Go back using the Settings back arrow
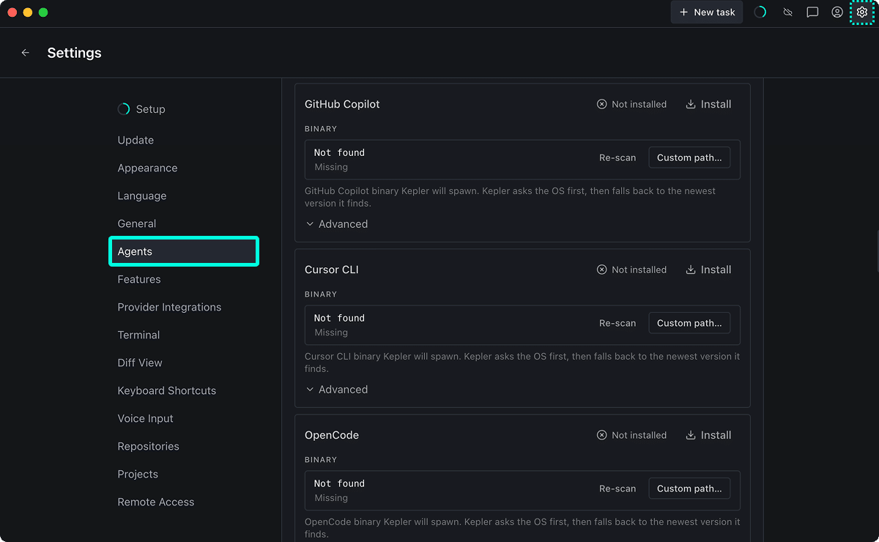This screenshot has height=542, width=879. (x=26, y=53)
